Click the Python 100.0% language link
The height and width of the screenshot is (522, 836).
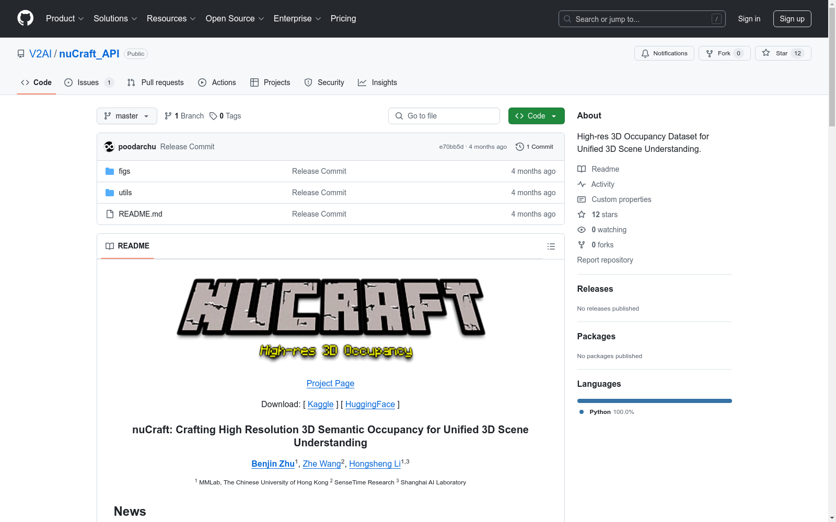tap(607, 412)
